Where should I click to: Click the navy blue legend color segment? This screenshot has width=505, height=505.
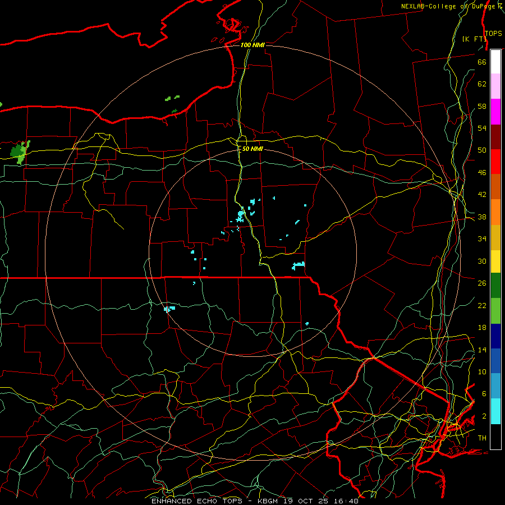(x=495, y=336)
